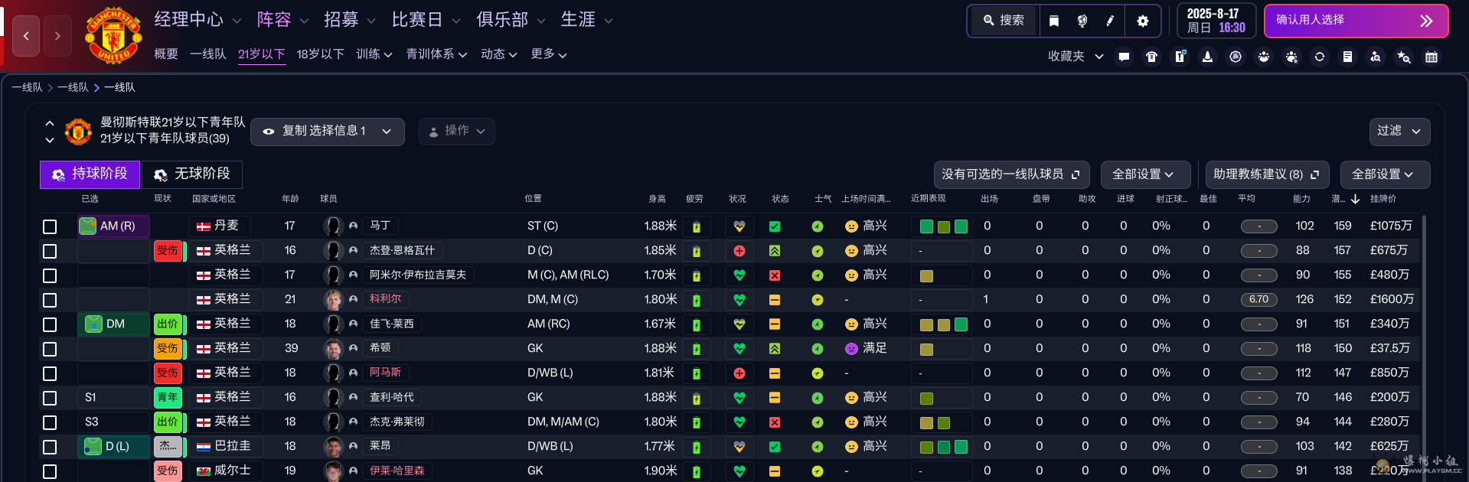Tick the checkbox for 佳飞·莱西
This screenshot has height=482, width=1469.
point(50,324)
